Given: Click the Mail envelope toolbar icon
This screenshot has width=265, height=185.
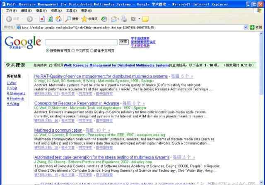Looking at the screenshot, I should click(114, 19).
